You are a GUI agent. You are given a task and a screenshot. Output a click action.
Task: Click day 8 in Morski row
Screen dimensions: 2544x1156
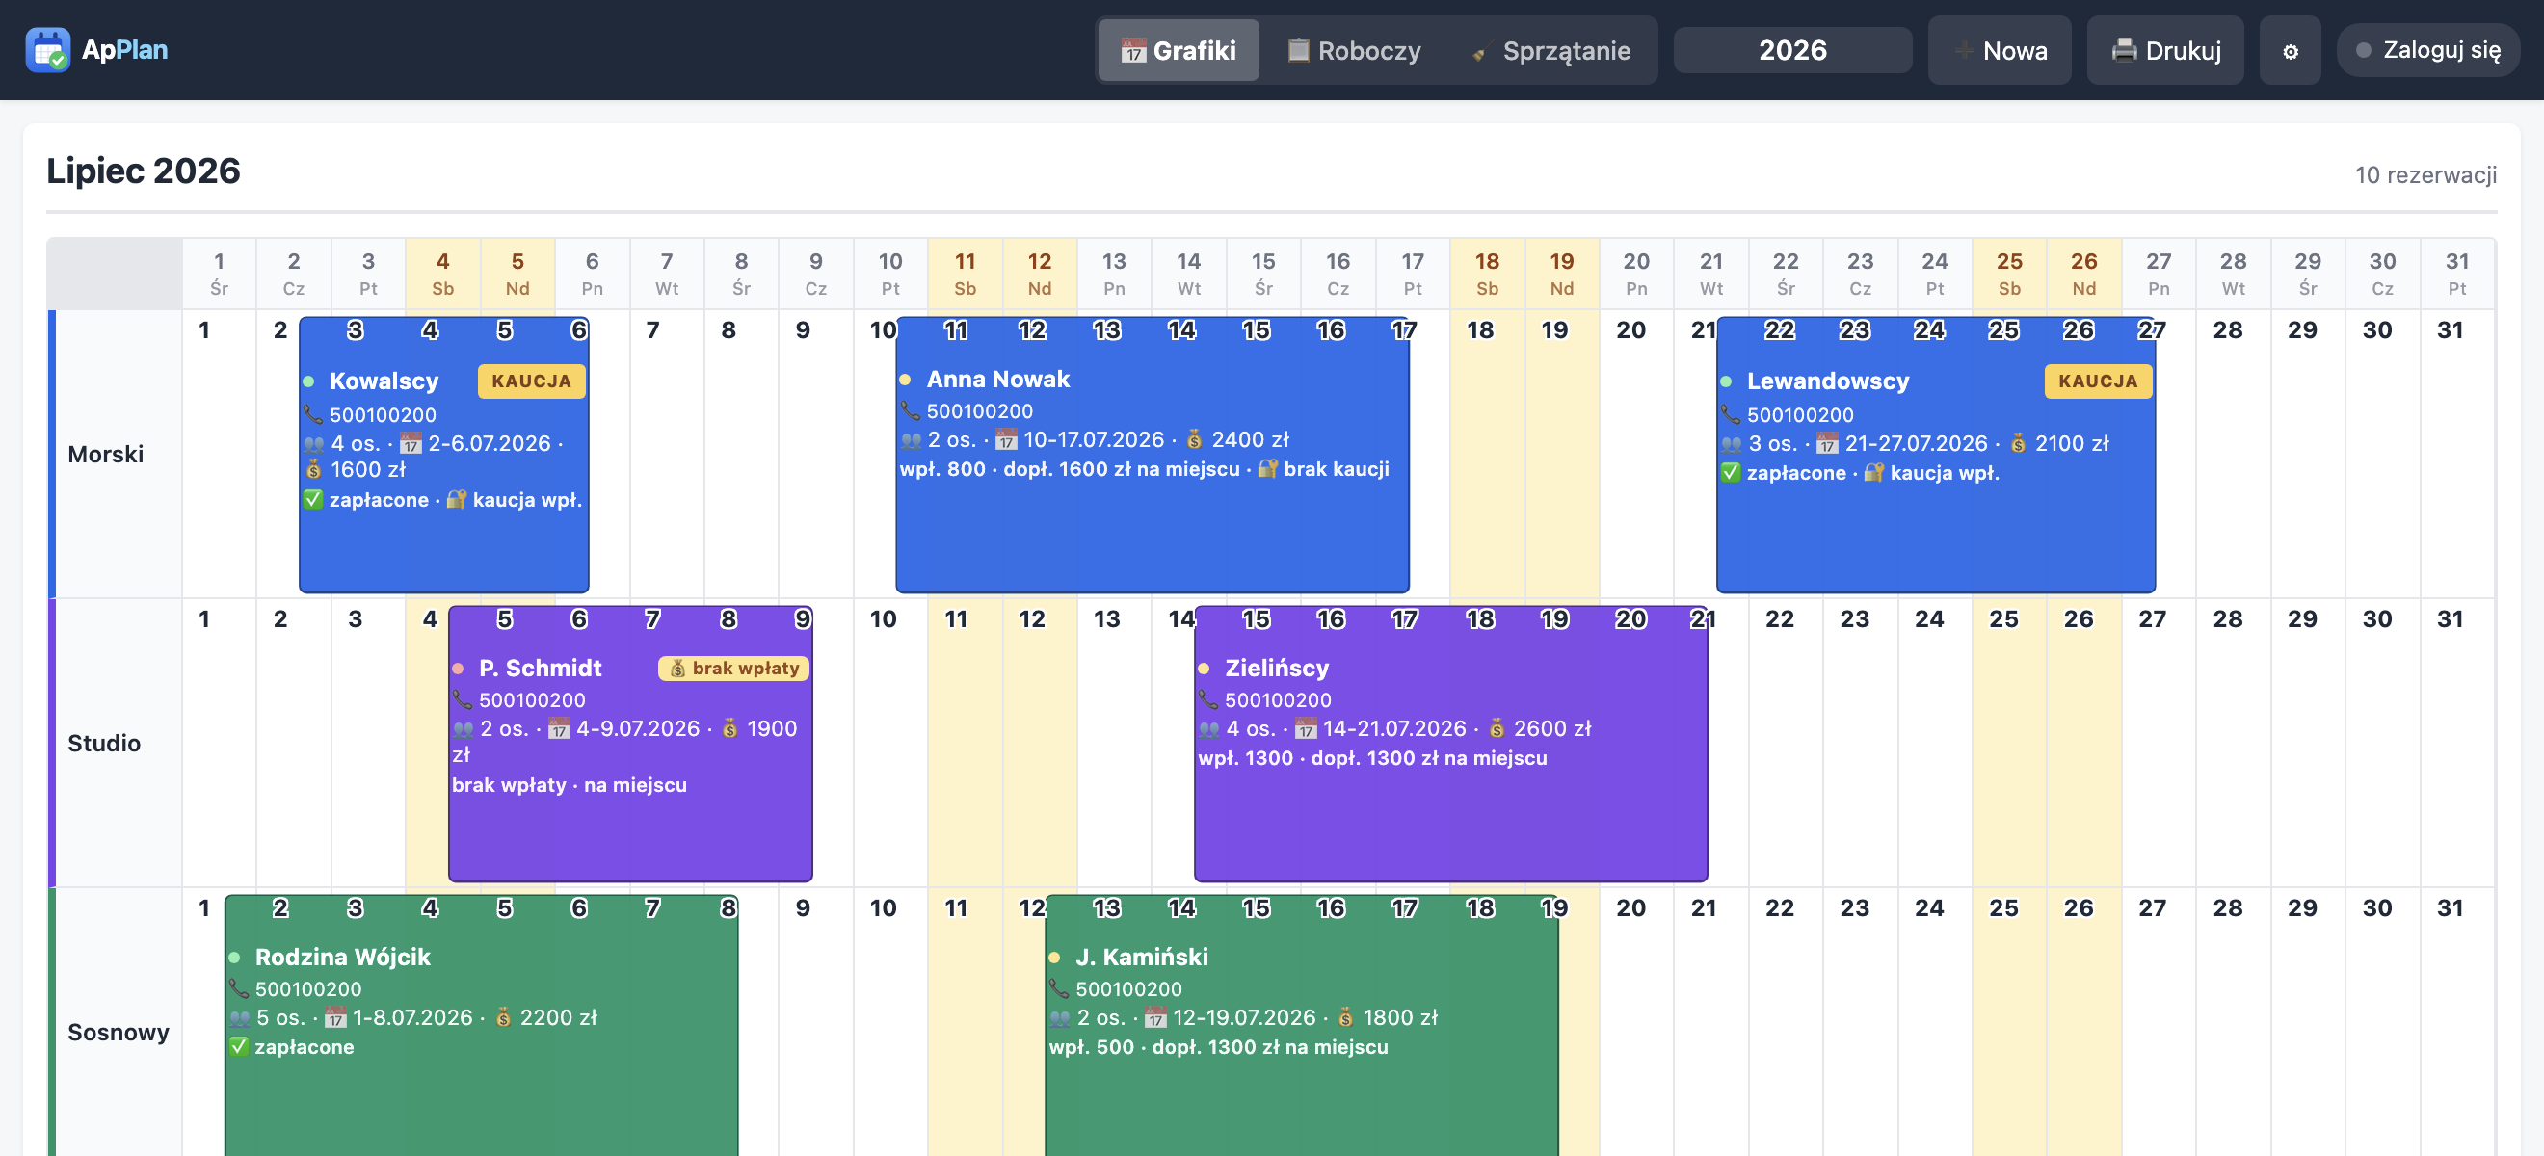point(741,454)
